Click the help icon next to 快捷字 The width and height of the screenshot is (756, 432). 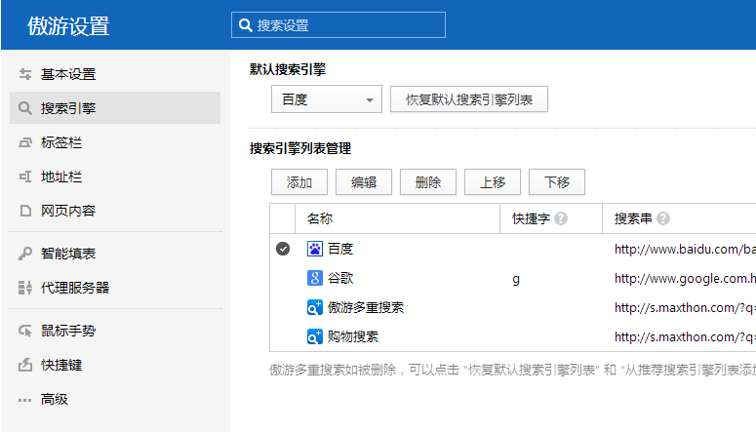561,218
